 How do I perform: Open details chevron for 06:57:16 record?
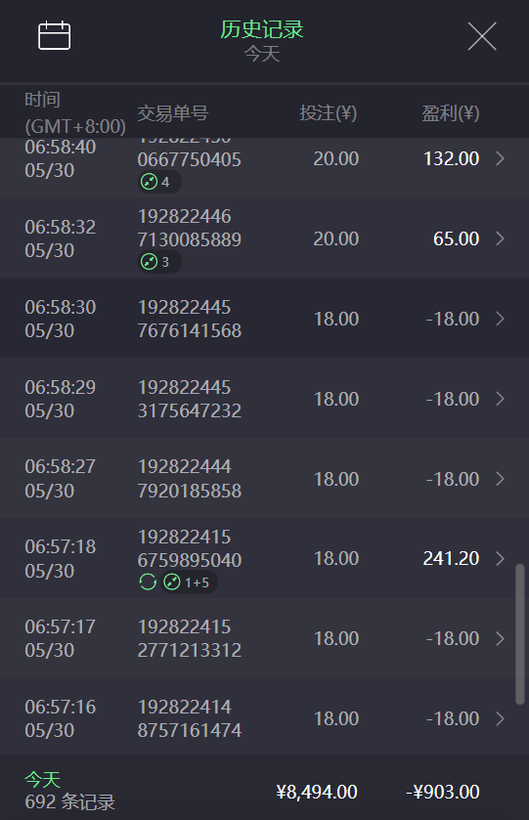(x=501, y=718)
